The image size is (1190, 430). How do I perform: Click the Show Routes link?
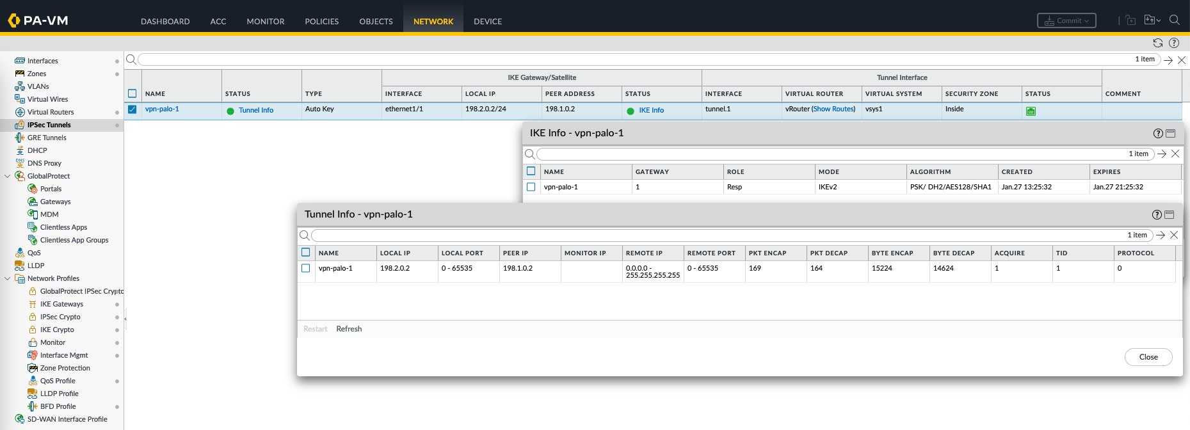point(833,109)
